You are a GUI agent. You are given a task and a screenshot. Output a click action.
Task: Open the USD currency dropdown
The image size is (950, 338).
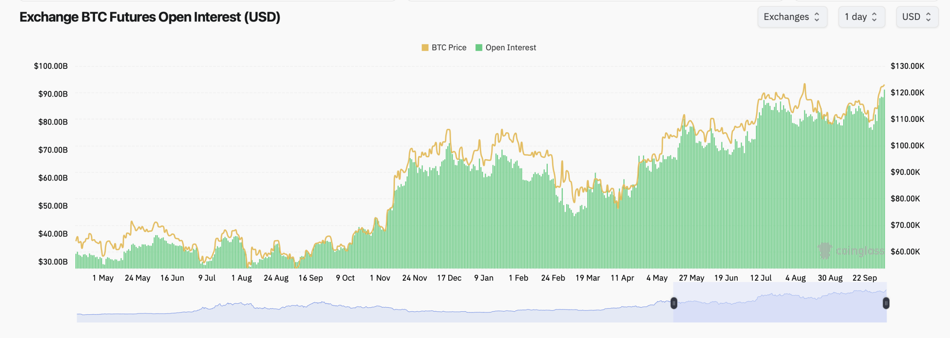[x=917, y=17]
